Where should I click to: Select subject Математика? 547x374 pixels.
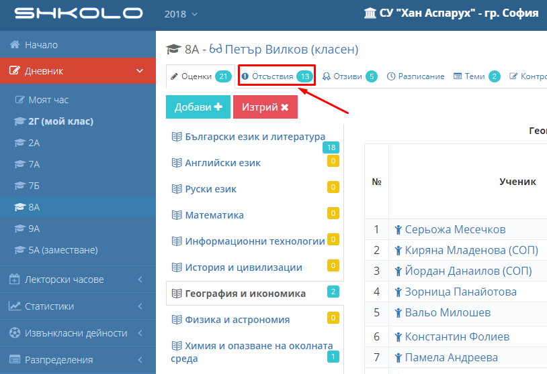click(x=214, y=215)
